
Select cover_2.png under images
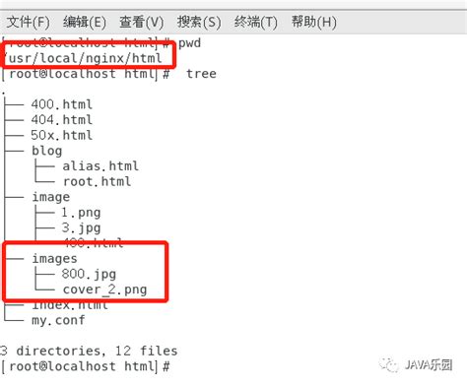(104, 289)
